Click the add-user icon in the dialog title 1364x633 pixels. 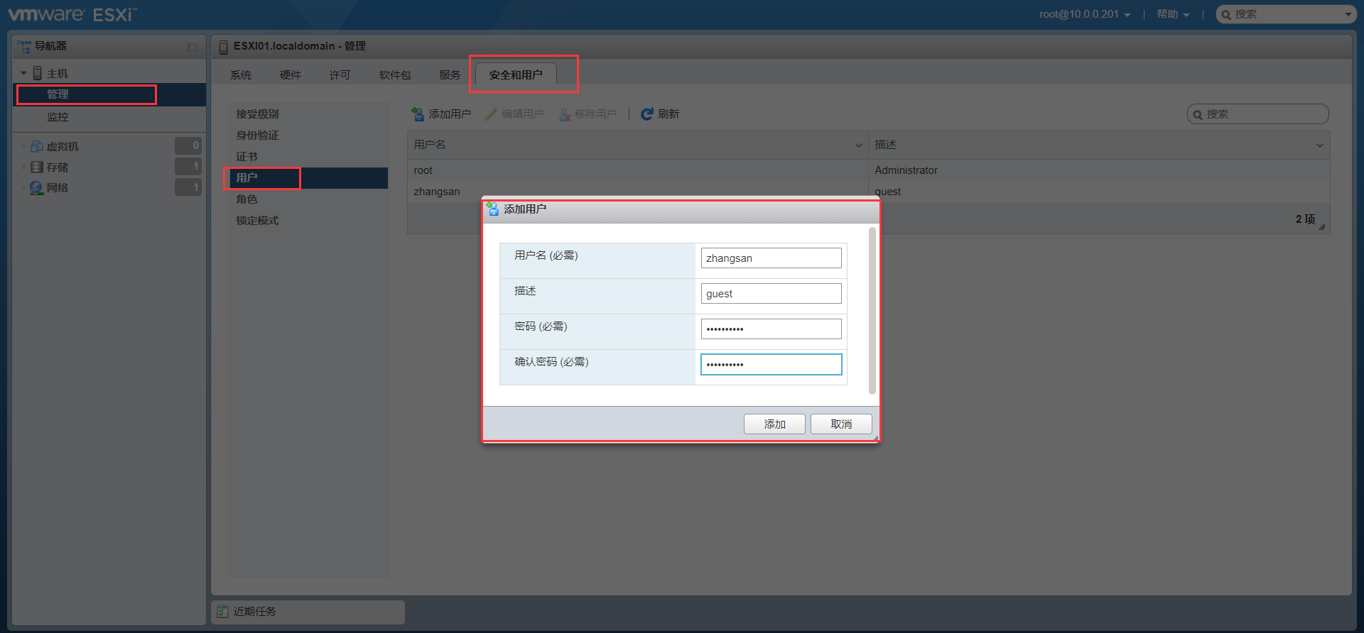click(x=493, y=209)
